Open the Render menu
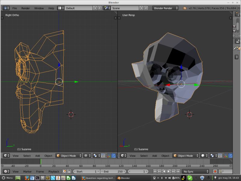The width and height of the screenshot is (241, 181). (x=26, y=8)
